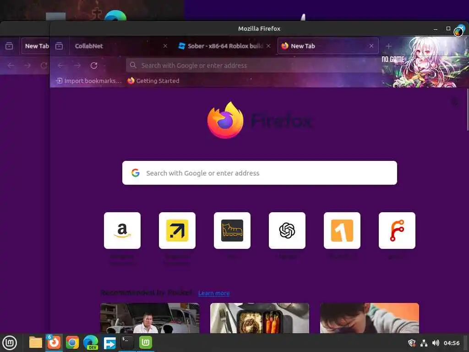Open the yellow arrow shortcut tile
The height and width of the screenshot is (352, 469).
[x=177, y=231]
